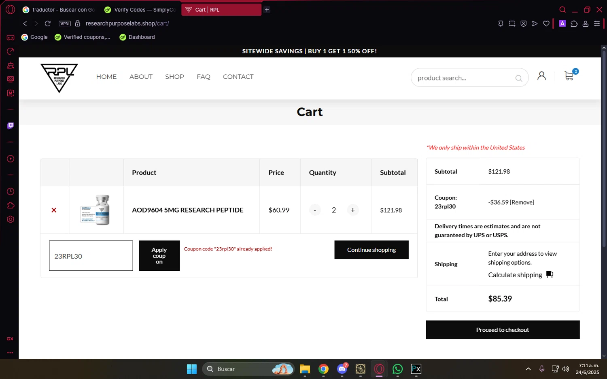Open AOD9604 5MG RESEARCH PEPTIDE product link

point(187,210)
